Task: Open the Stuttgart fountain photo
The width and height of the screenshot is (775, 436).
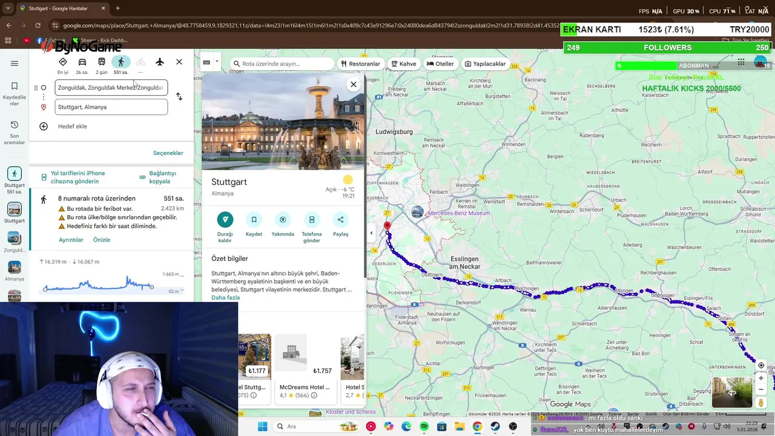Action: click(x=283, y=121)
